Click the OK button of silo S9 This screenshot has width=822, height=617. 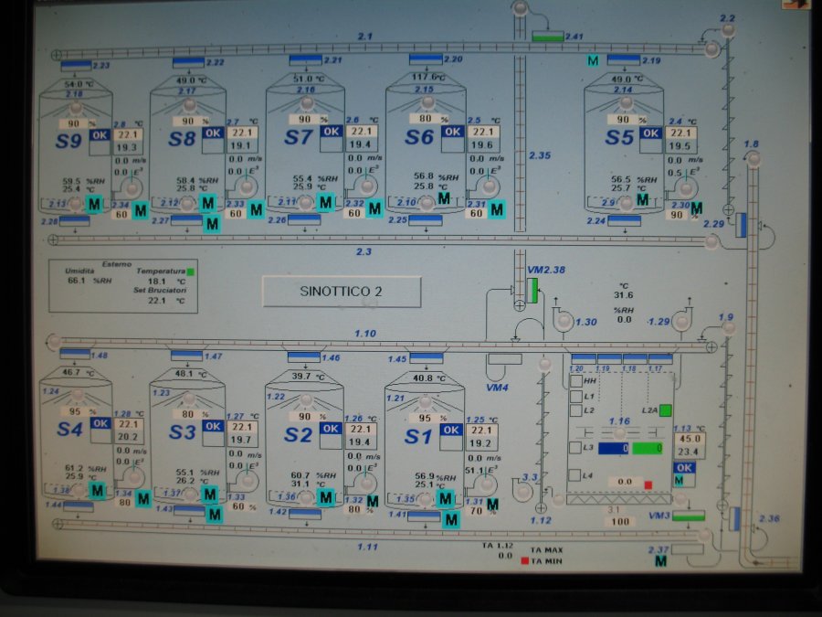[99, 135]
